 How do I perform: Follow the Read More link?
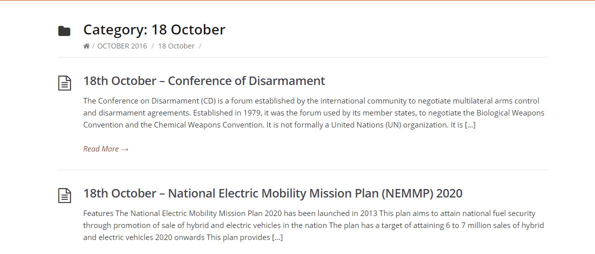106,149
